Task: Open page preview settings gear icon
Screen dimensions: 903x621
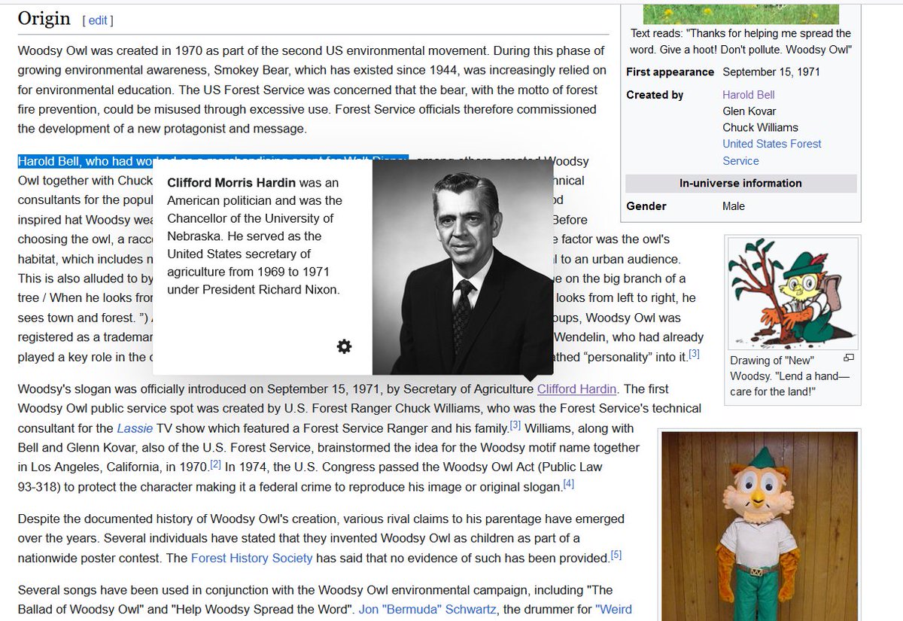Action: 344,346
